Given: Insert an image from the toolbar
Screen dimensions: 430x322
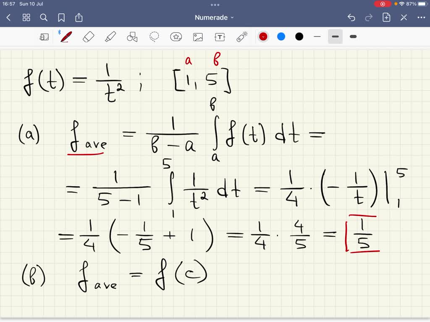Looking at the screenshot, I should coord(198,36).
